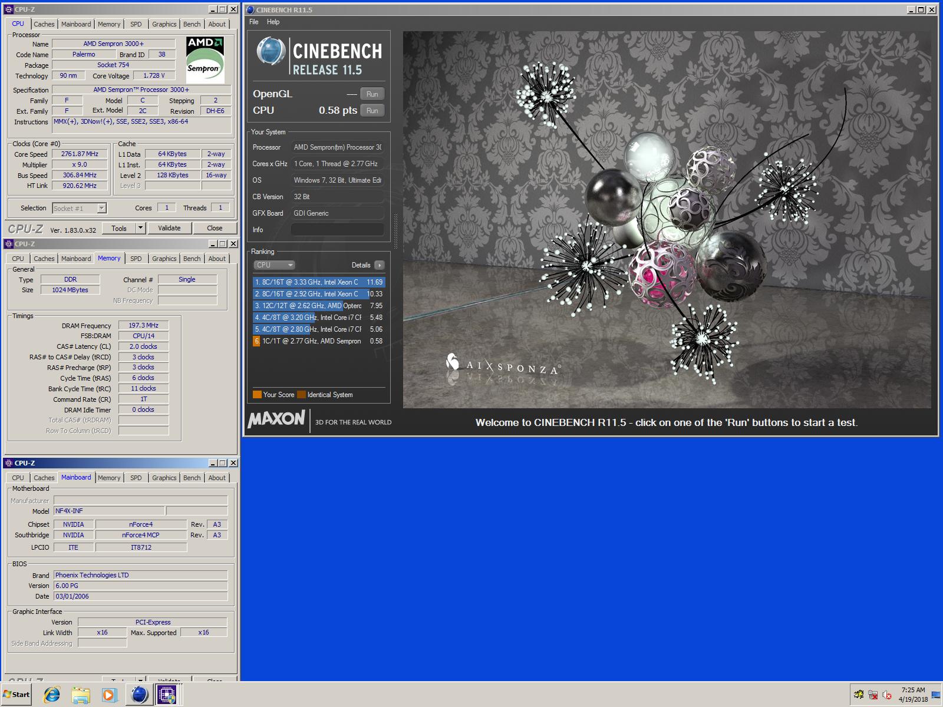The width and height of the screenshot is (943, 707).
Task: Select ranking row 5 Core i7 5.06
Action: point(319,329)
